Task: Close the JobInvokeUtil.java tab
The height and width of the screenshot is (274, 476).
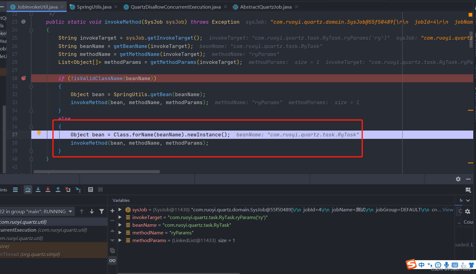Action: (62, 7)
